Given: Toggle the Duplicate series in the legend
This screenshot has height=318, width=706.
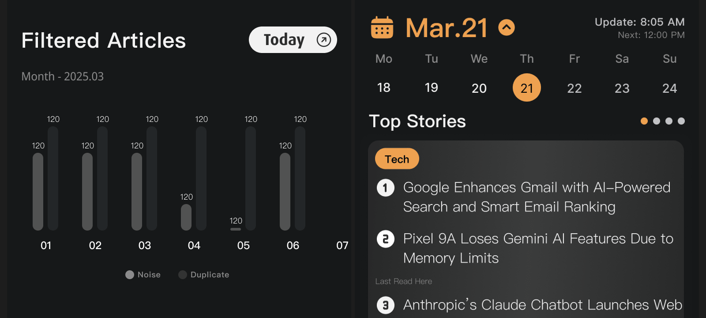Looking at the screenshot, I should (x=203, y=274).
